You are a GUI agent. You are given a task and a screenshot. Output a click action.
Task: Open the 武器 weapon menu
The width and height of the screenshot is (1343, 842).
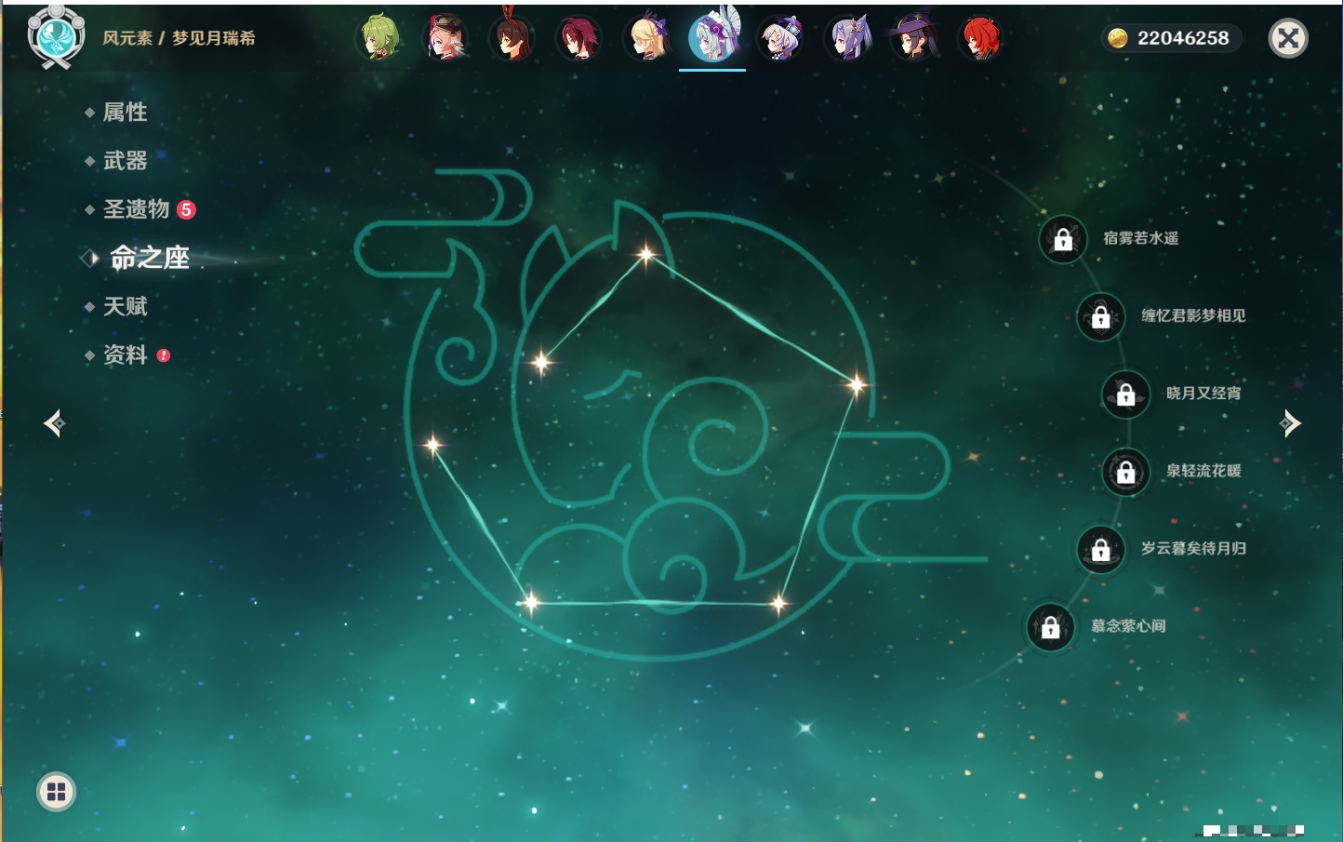coord(125,161)
